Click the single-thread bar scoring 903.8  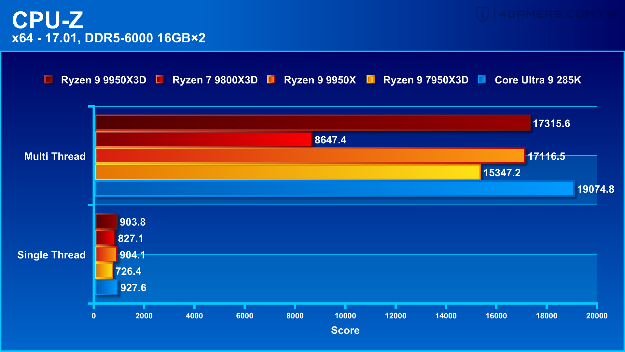106,221
